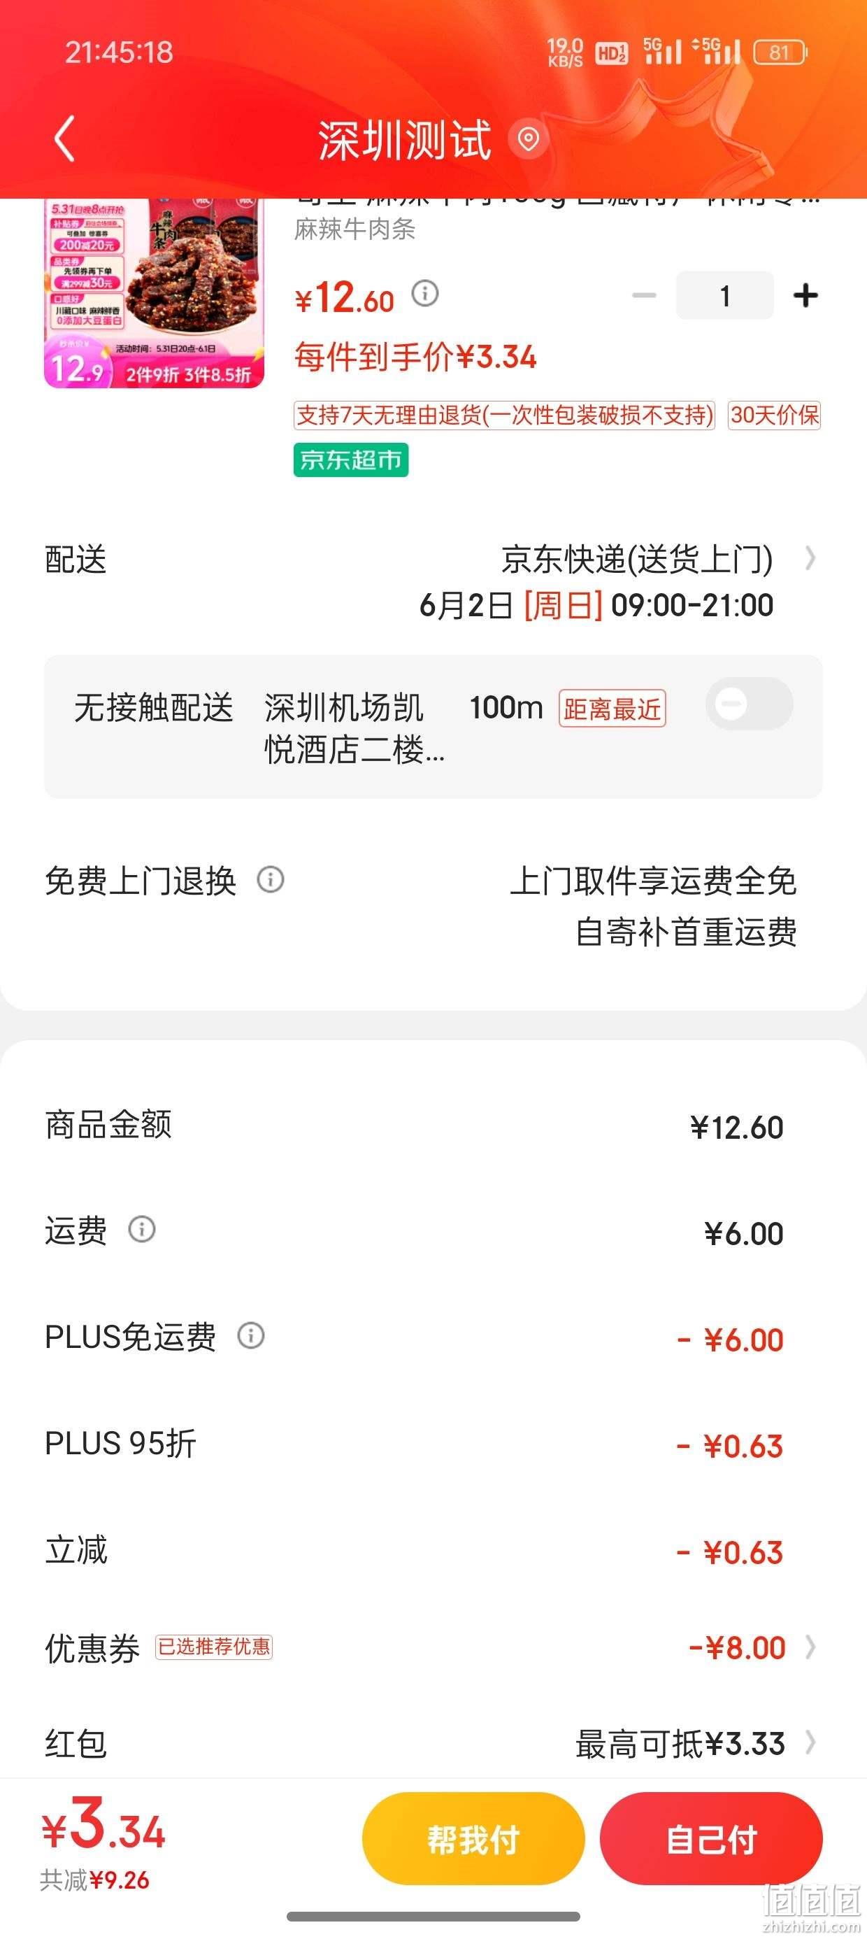867x1939 pixels.
Task: Tap the 已选推荐优惠 coupon label
Action: point(214,1647)
